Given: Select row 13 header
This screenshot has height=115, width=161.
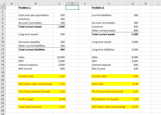Looking at the screenshot, I should click(3, 53).
